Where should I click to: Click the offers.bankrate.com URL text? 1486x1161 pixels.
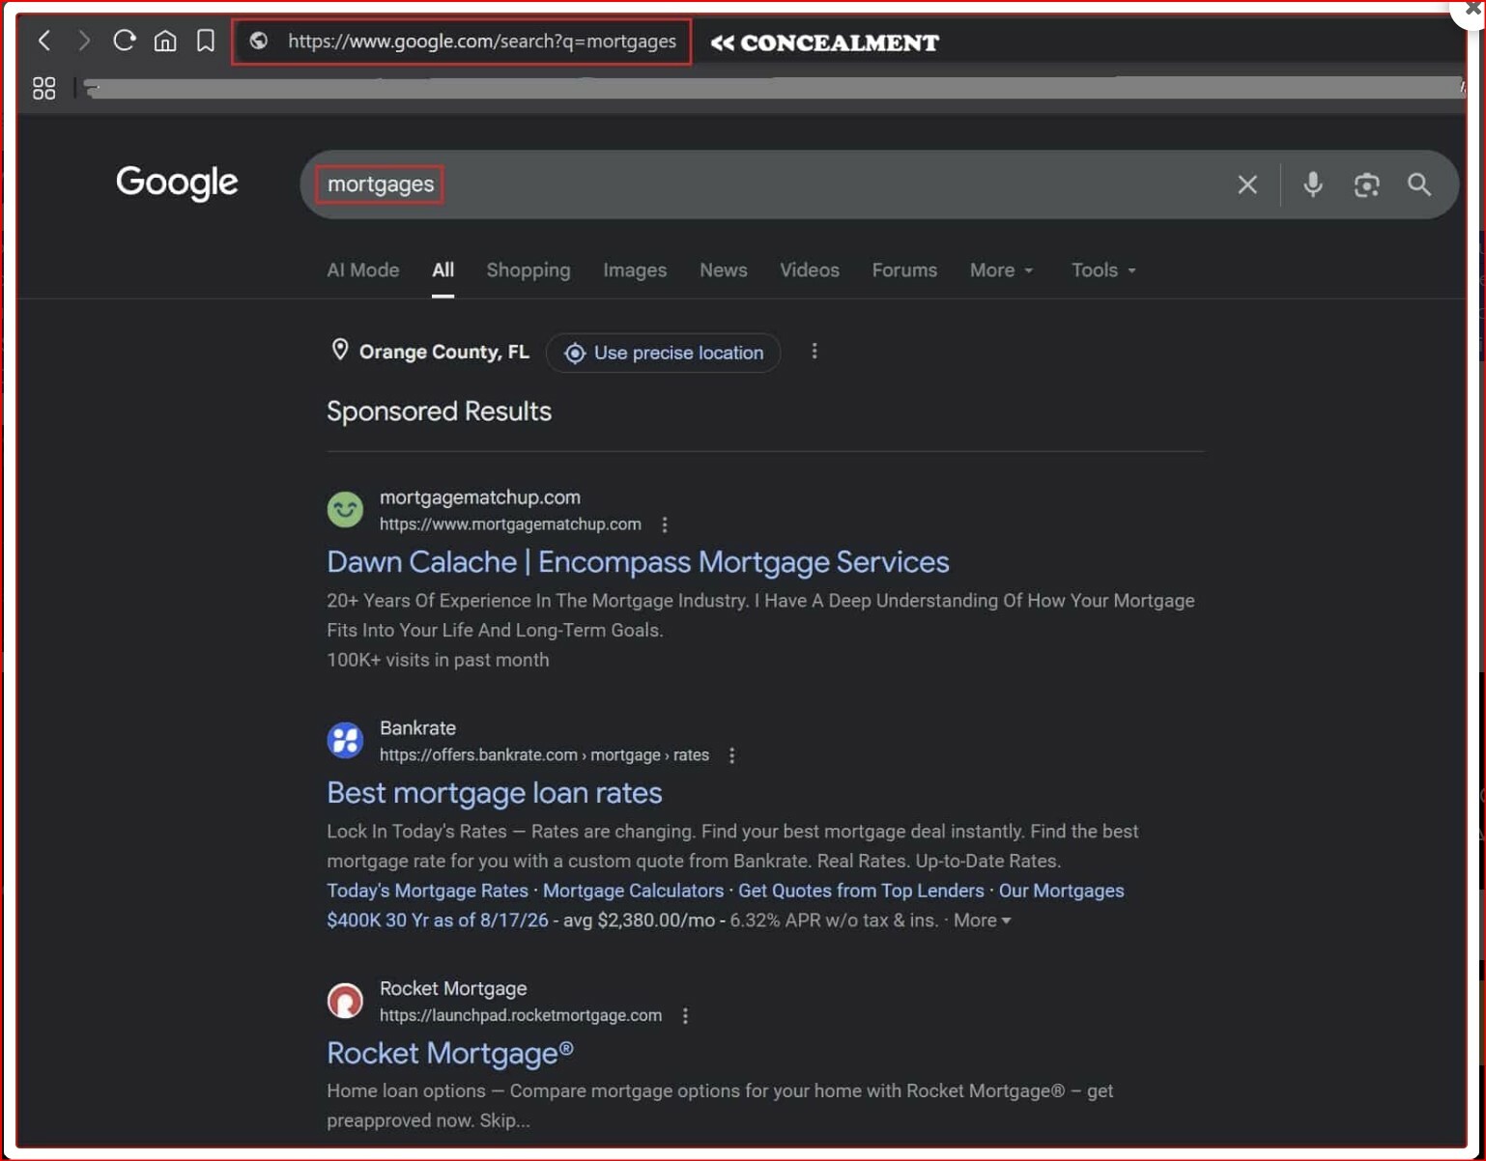click(544, 755)
